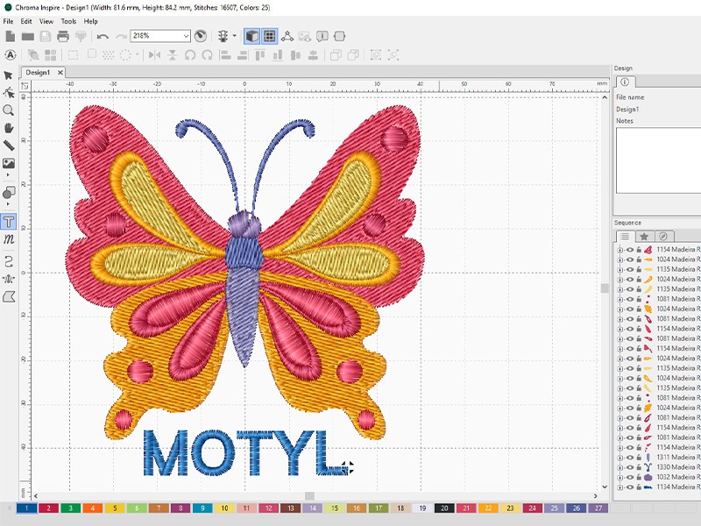Hide the first 1154 Madeira sequence item

pyautogui.click(x=629, y=250)
